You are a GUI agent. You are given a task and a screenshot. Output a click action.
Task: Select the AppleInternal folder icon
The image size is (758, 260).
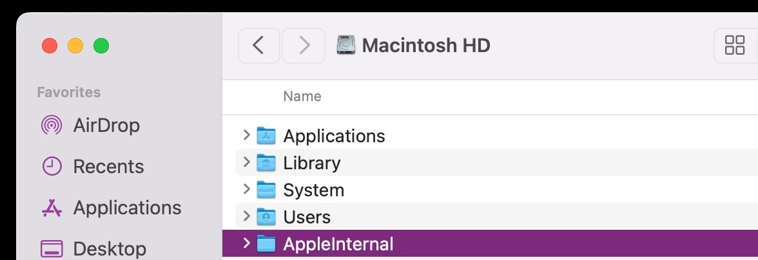pos(266,244)
